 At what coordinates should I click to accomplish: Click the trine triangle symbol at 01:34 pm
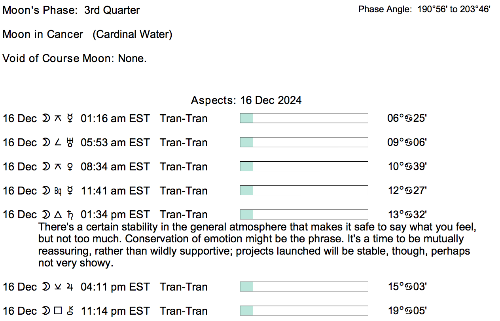click(x=58, y=215)
